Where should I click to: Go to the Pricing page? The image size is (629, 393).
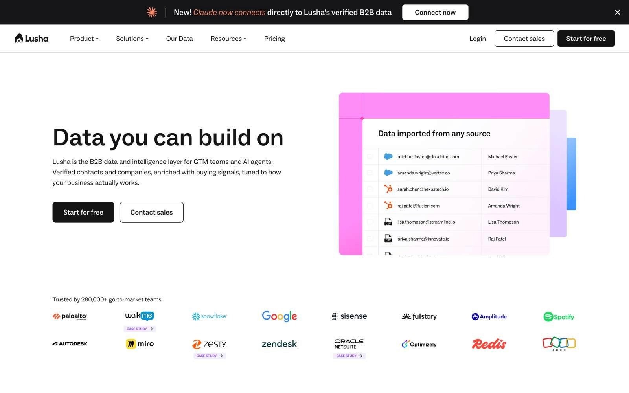pos(274,39)
